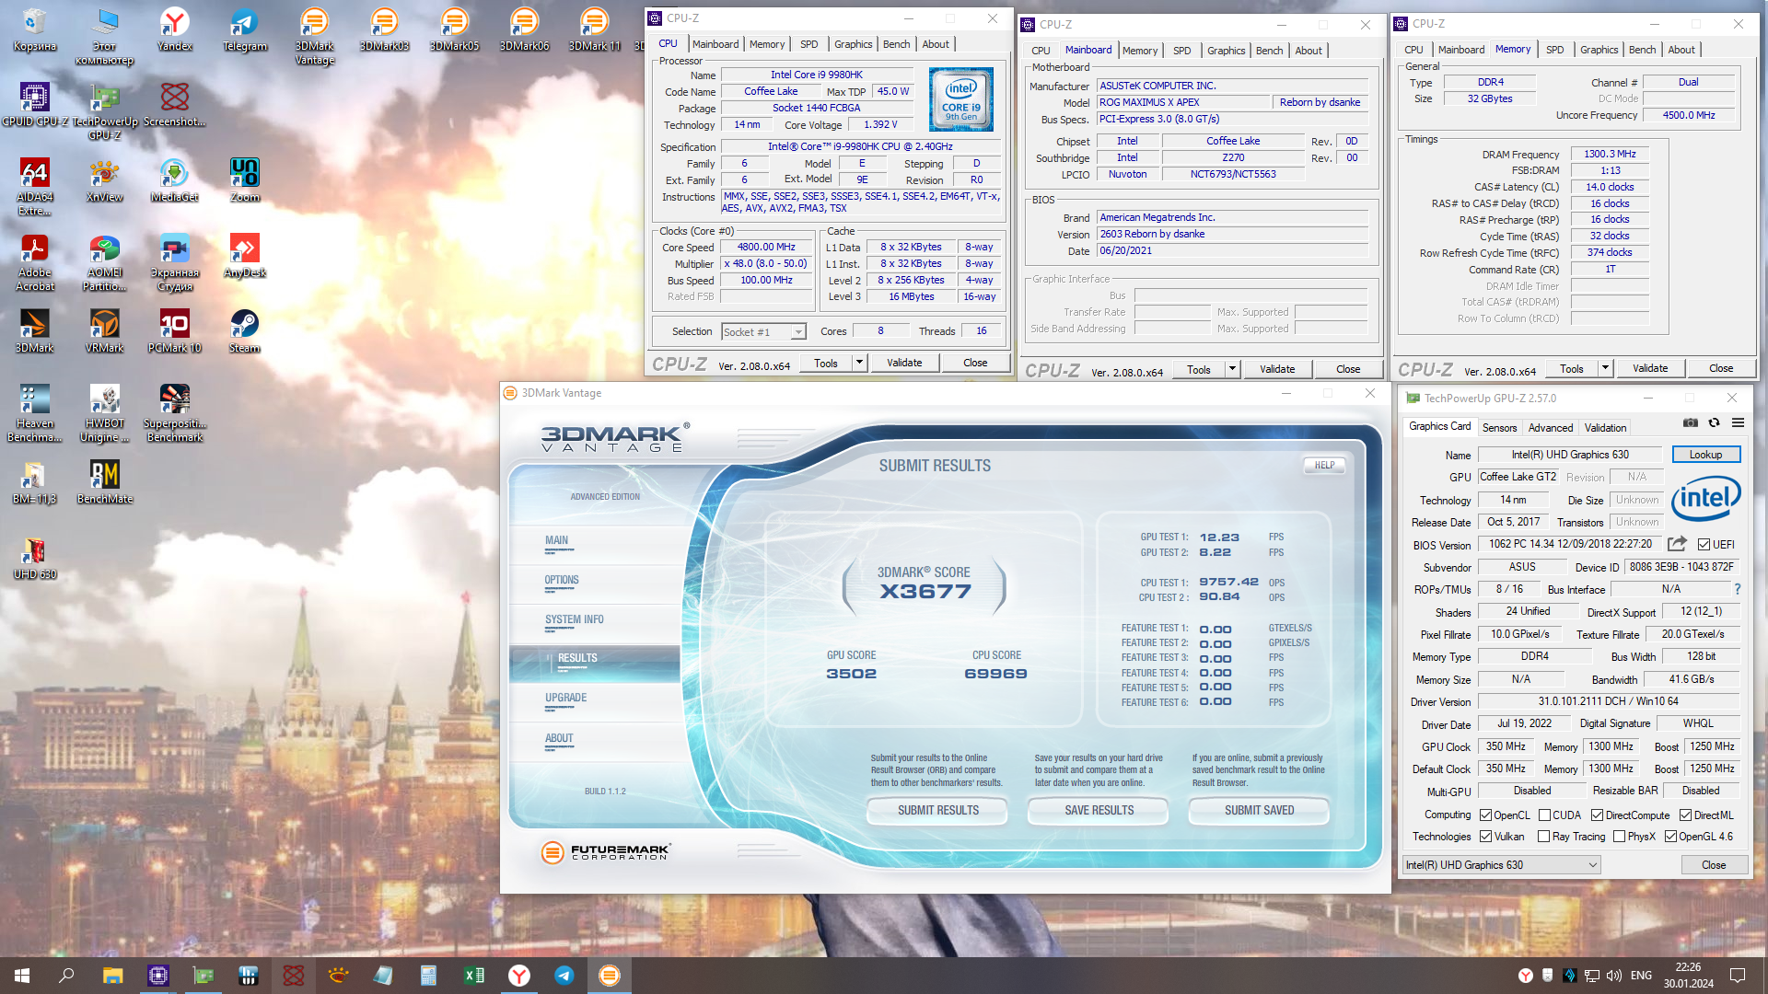Open the 3DMark Vantage desktop shortcut
Viewport: 1768px width, 994px height.
(x=315, y=37)
